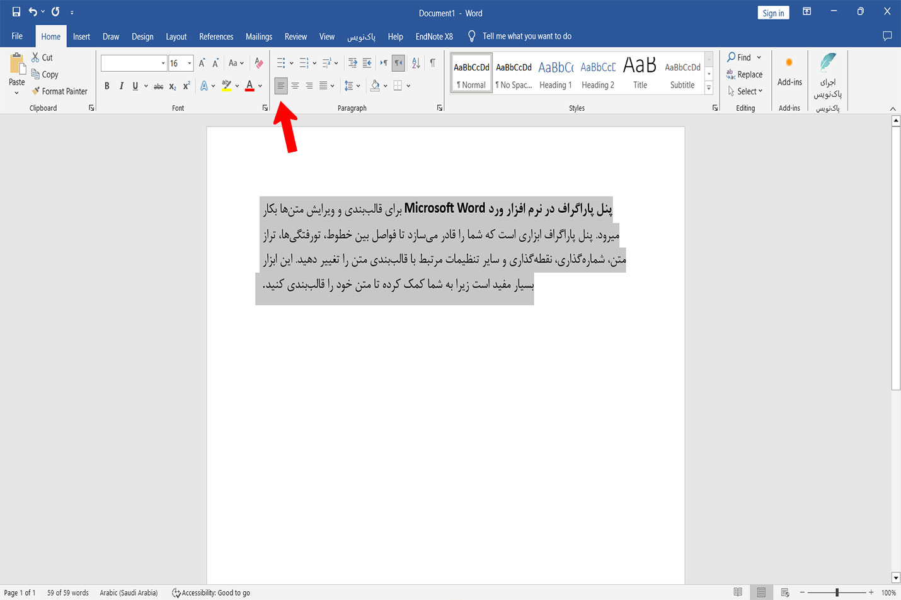Open font color dropdown arrow

[x=260, y=86]
